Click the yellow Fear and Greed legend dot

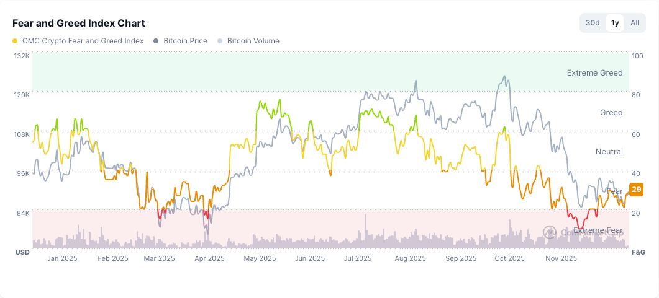[x=15, y=41]
